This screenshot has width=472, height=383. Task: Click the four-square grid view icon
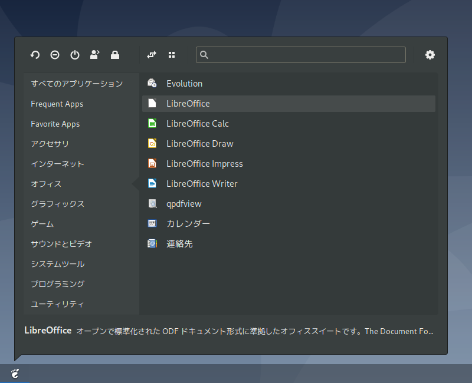pyautogui.click(x=172, y=55)
